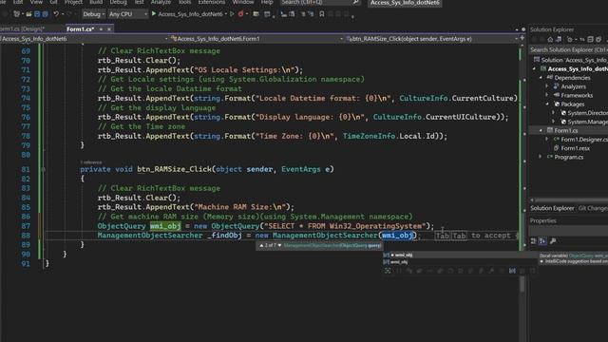This screenshot has width=608, height=342.
Task: Expand the Form1.Designer.cs node
Action: point(547,139)
